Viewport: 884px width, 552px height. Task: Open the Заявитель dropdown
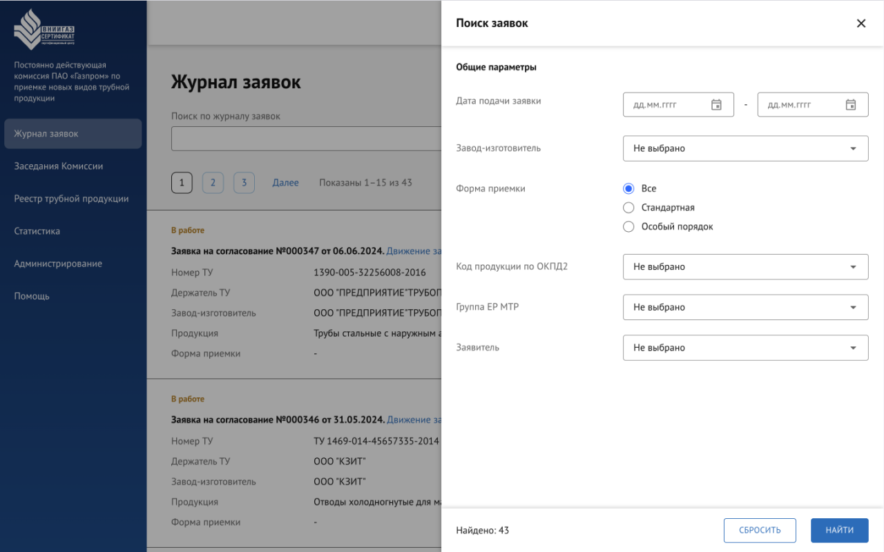(x=745, y=348)
